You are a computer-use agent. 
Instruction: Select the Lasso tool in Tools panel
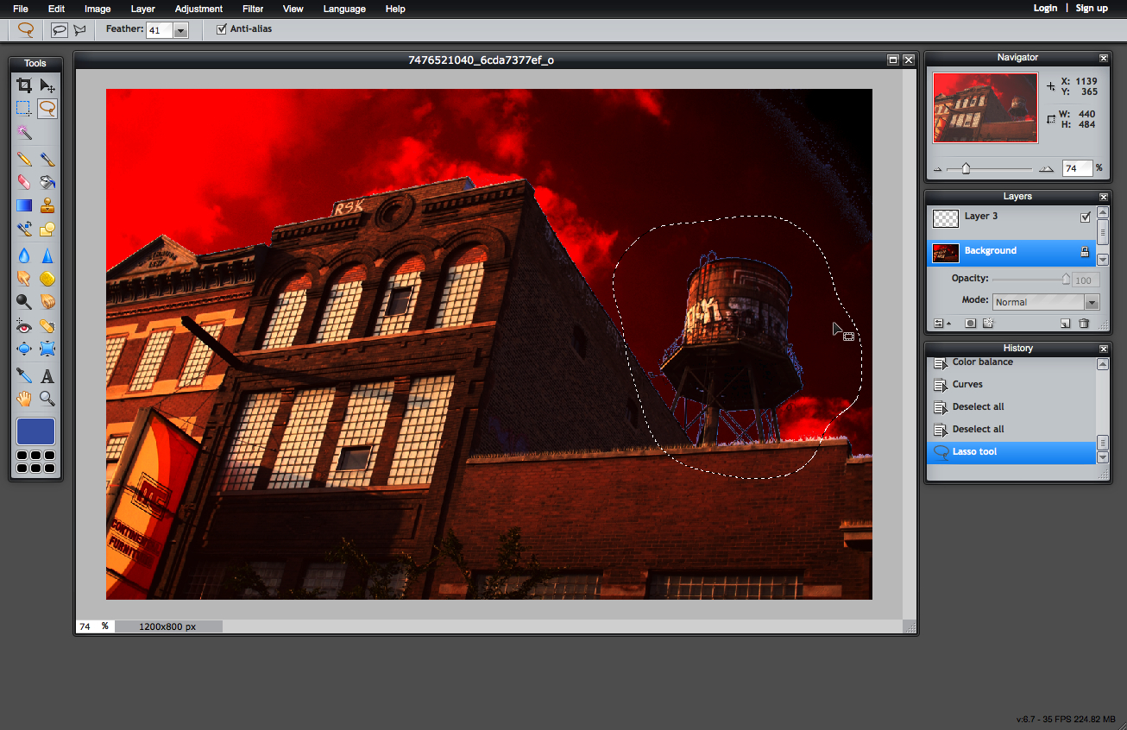[x=47, y=109]
